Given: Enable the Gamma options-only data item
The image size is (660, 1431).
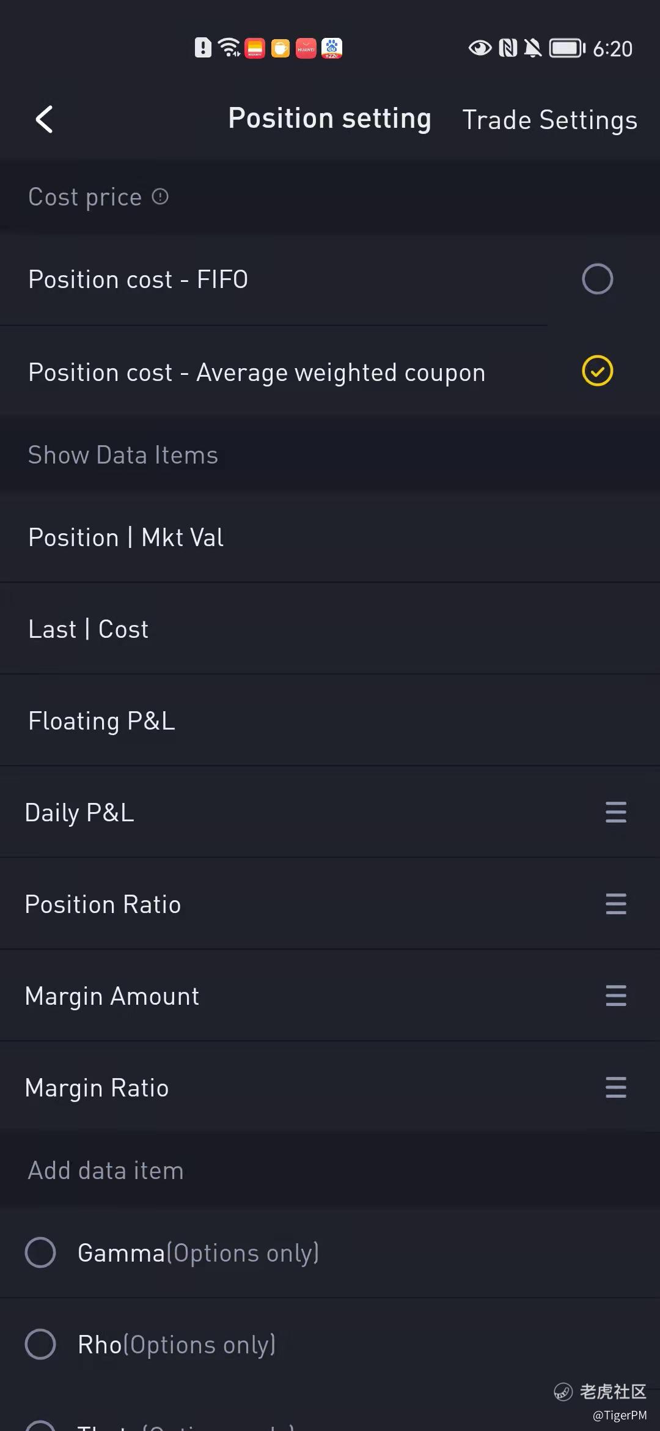Looking at the screenshot, I should click(40, 1252).
